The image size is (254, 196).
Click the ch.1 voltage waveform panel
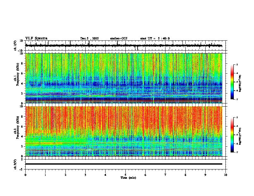point(126,45)
